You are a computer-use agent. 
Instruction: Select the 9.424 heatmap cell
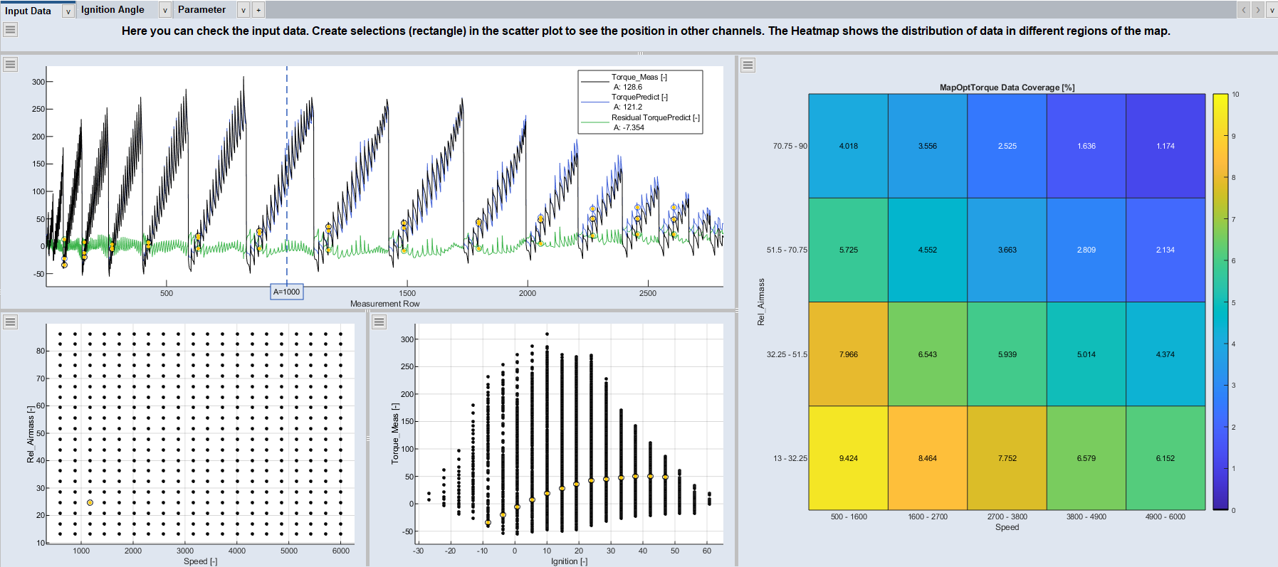click(848, 458)
